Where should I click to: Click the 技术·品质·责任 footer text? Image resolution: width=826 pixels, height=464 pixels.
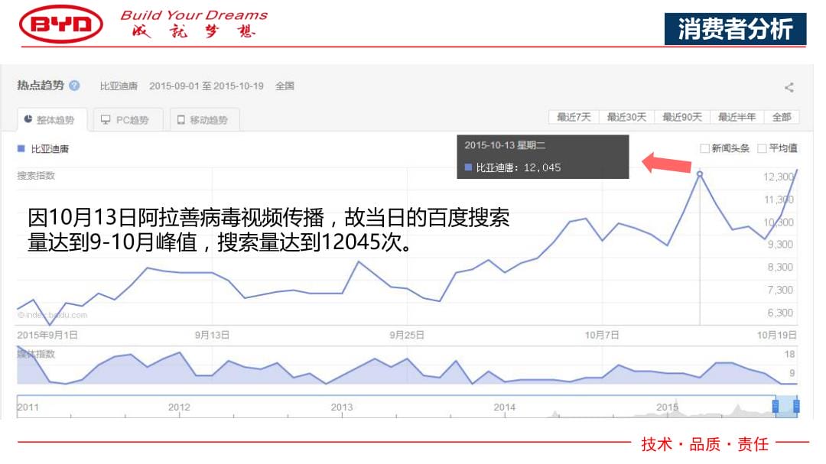[705, 444]
